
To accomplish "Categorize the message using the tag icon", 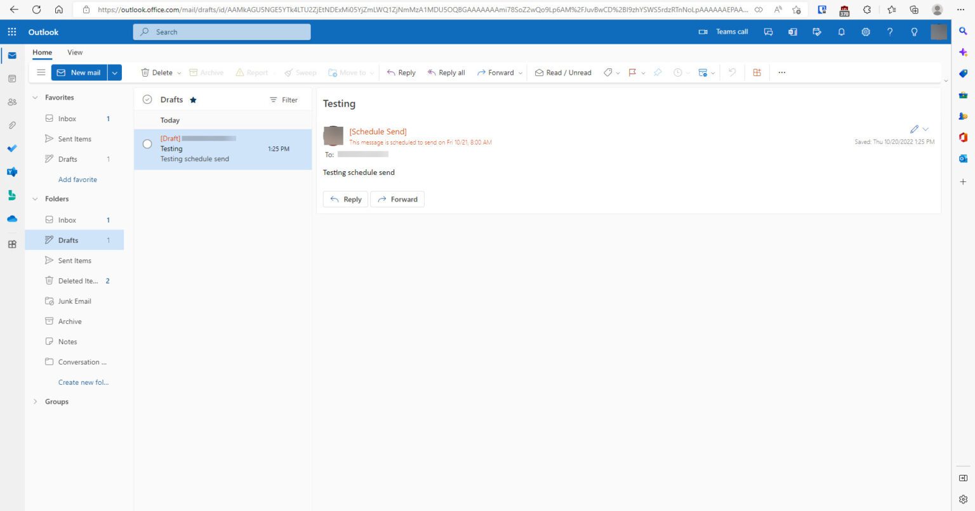I will pyautogui.click(x=607, y=72).
